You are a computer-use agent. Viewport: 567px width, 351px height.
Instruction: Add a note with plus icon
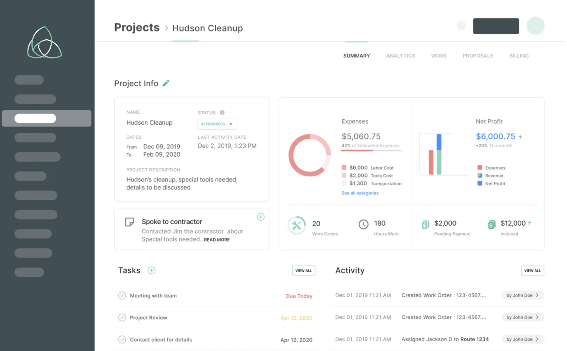[x=260, y=217]
